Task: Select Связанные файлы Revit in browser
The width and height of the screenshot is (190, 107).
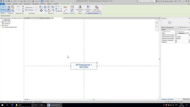Action: click(11, 27)
